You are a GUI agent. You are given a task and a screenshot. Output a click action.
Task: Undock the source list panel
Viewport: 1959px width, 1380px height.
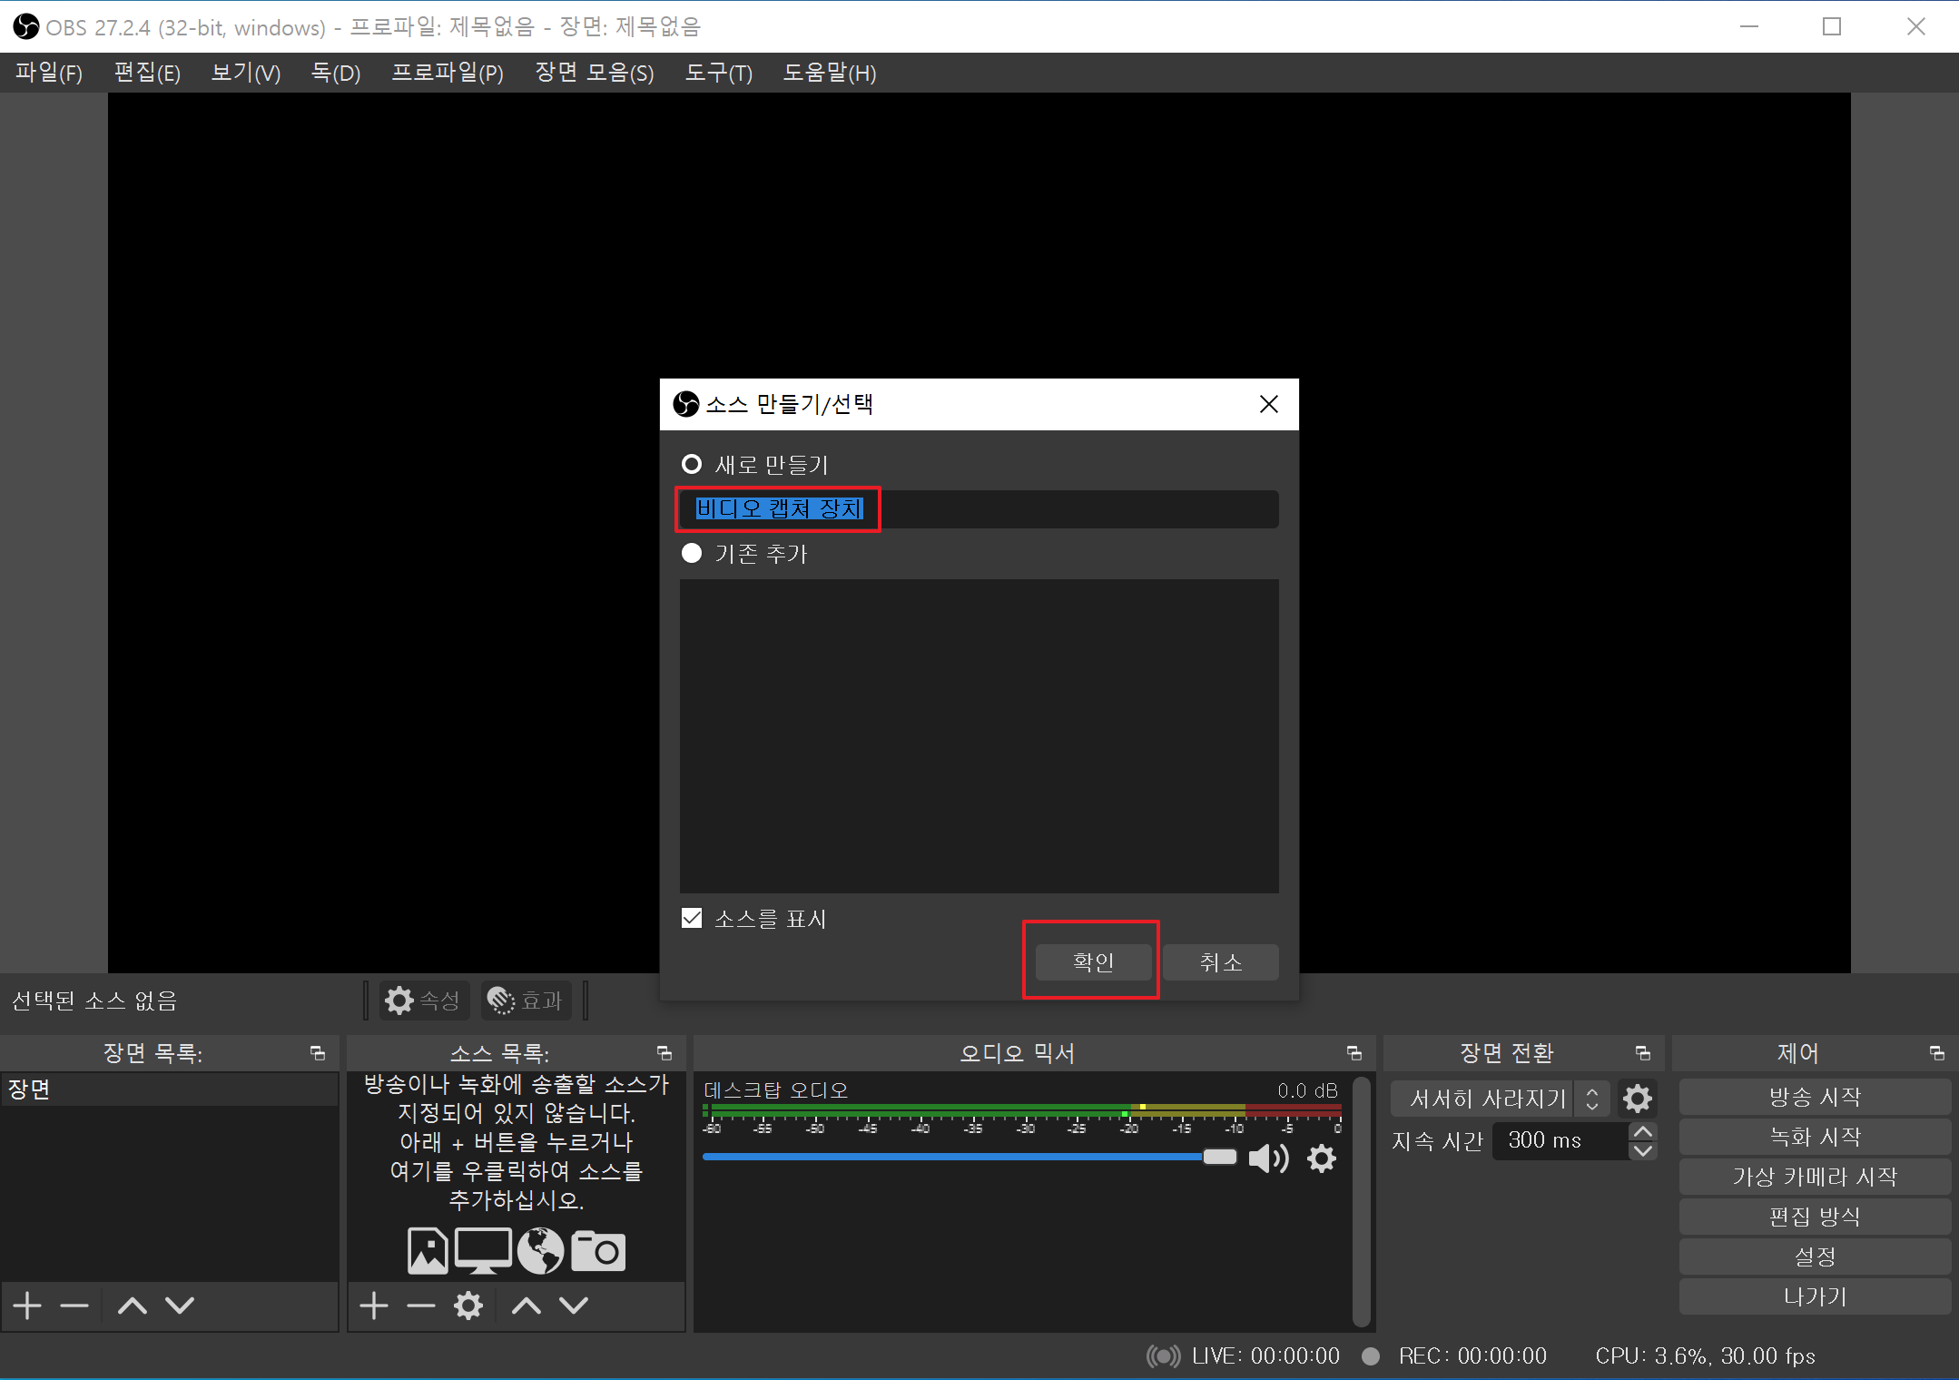coord(664,1053)
